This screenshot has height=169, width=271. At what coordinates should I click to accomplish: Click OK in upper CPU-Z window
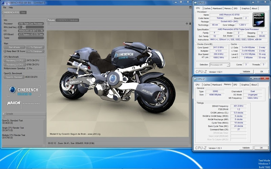point(262,72)
